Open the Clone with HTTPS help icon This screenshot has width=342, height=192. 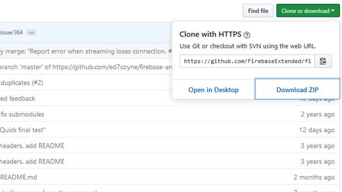247,35
